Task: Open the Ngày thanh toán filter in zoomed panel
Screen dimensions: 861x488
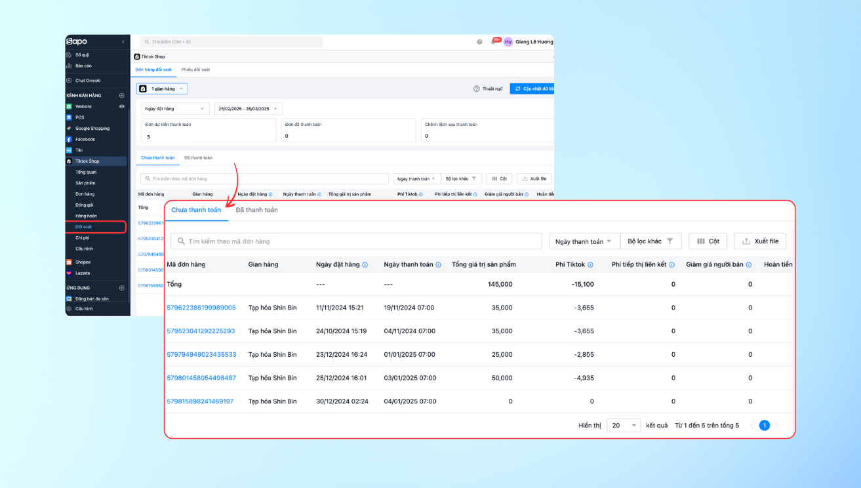Action: (x=584, y=241)
